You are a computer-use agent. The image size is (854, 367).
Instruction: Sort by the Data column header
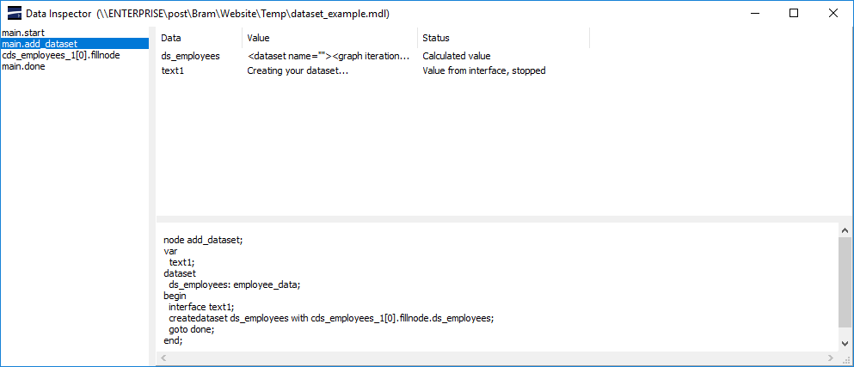199,38
